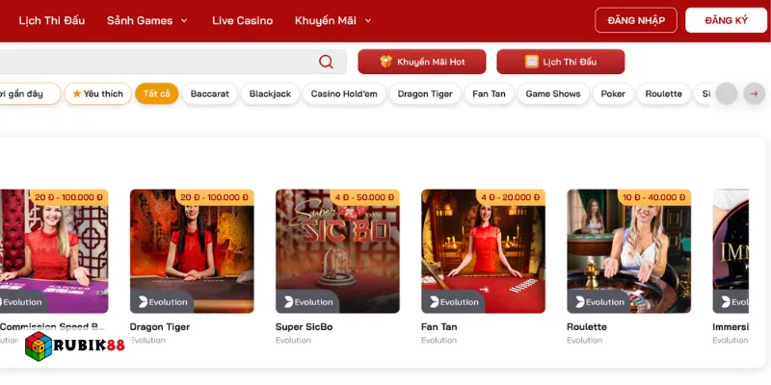Screen dimensions: 771x385
Task: Click the star icon in Yêu thích
Action: click(x=77, y=94)
